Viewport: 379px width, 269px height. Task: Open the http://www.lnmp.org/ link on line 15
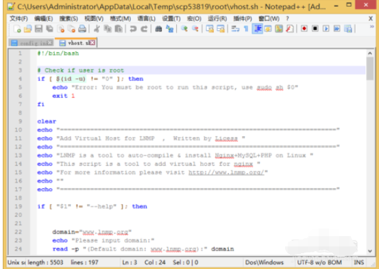pos(226,172)
